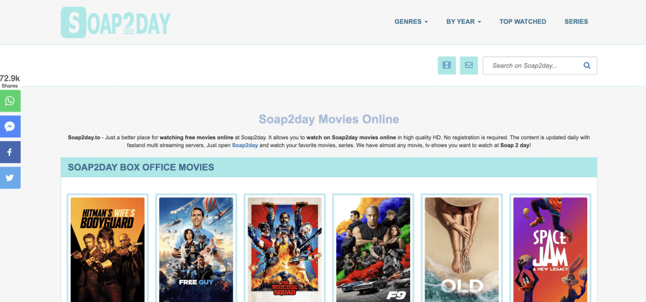Click the Soap2day Movies Online heading
The image size is (646, 302).
pyautogui.click(x=329, y=120)
